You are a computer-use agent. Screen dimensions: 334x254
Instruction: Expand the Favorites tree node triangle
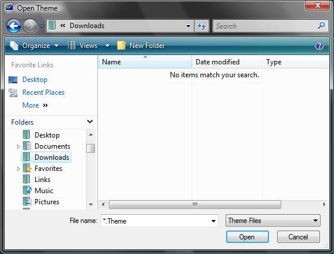tap(18, 169)
